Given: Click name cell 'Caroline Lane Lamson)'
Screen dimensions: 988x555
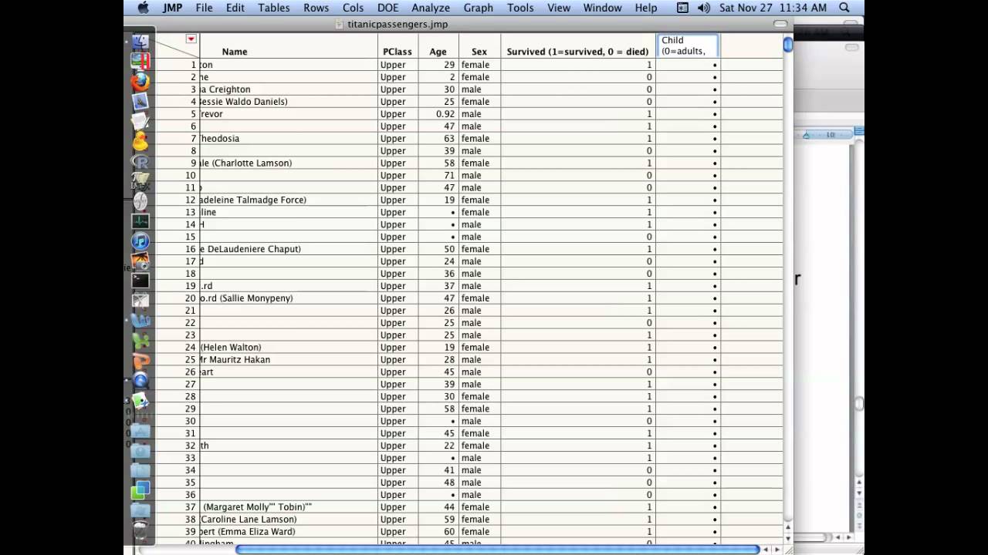Looking at the screenshot, I should coord(250,520).
